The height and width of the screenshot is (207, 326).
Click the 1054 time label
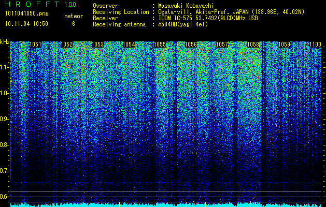pyautogui.click(x=129, y=45)
